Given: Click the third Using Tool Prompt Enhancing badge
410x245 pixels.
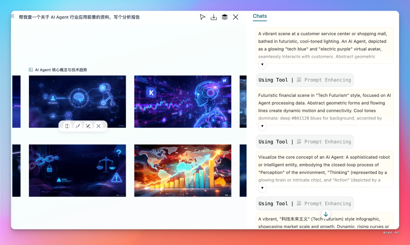Looking at the screenshot, I should tap(304, 203).
